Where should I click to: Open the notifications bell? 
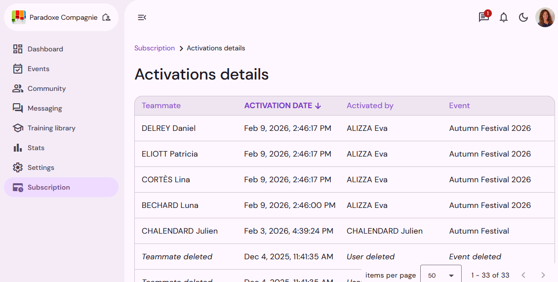pos(503,17)
